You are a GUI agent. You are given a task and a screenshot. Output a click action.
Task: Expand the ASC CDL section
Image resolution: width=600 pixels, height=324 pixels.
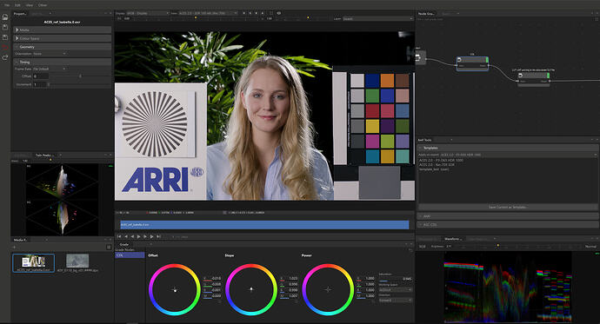[508, 225]
